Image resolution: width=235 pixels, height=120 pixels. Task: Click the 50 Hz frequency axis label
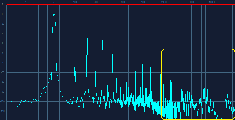[x=54, y=2]
